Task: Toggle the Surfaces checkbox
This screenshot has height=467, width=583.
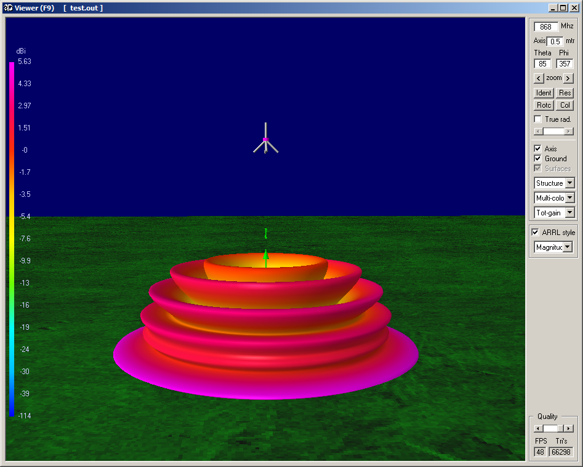Action: click(x=537, y=169)
